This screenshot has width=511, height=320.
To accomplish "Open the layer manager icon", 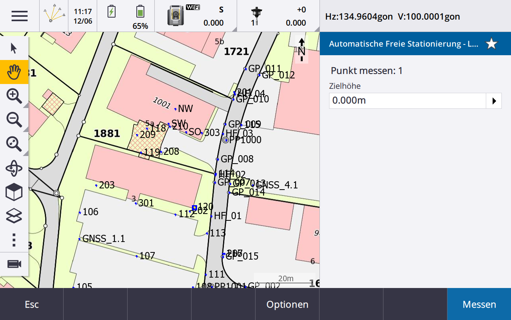I will coord(14,216).
